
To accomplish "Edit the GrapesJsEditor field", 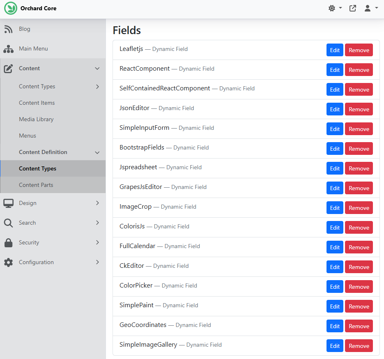I will point(335,188).
